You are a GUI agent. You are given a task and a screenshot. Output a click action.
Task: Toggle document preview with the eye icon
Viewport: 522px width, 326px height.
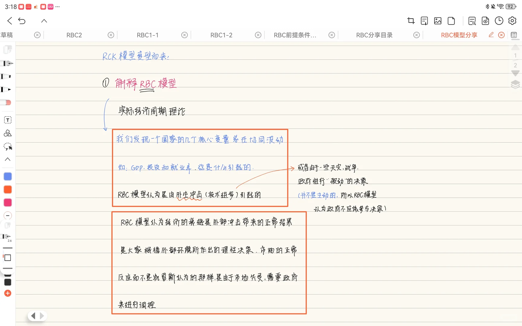click(485, 21)
